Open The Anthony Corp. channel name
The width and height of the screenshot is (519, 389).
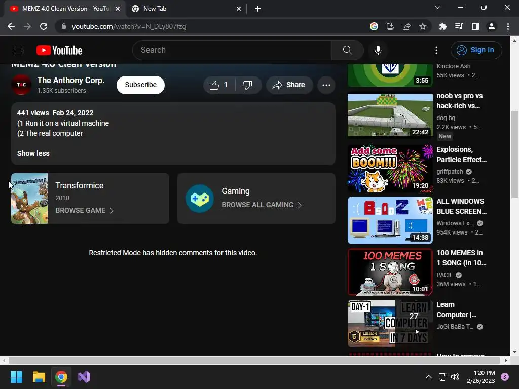(x=71, y=81)
